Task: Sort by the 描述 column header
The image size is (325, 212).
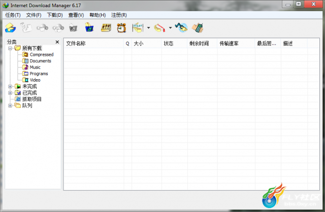Action: 294,44
